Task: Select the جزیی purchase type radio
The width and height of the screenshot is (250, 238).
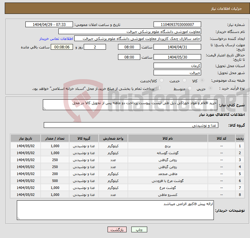Action: click(210, 88)
